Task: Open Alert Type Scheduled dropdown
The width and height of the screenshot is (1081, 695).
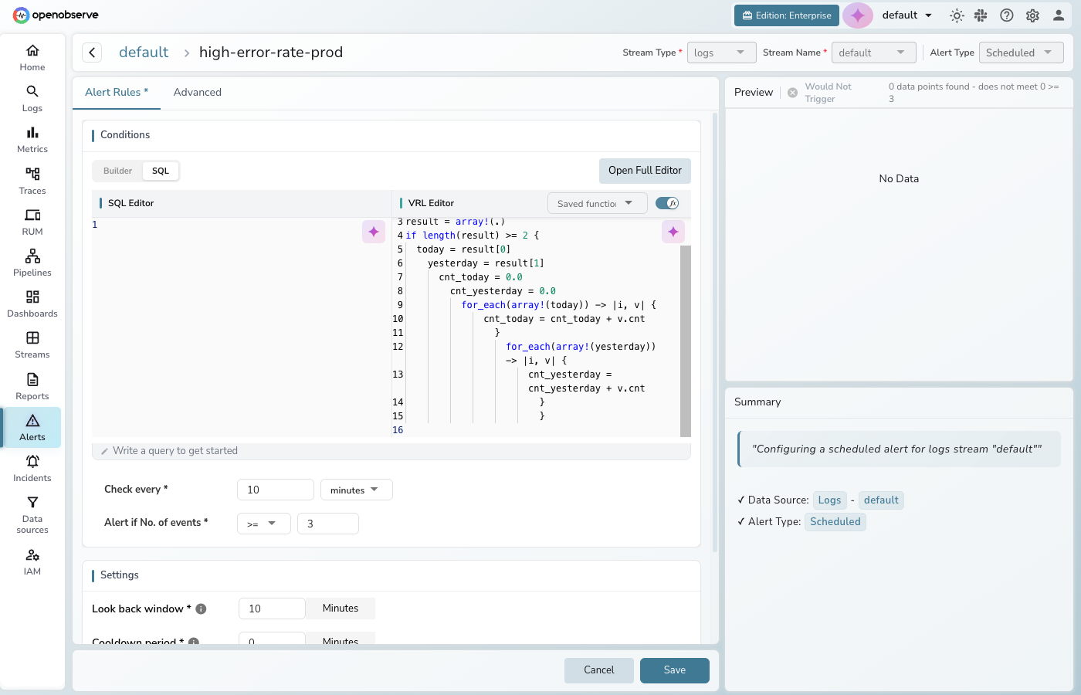Action: 1021,53
